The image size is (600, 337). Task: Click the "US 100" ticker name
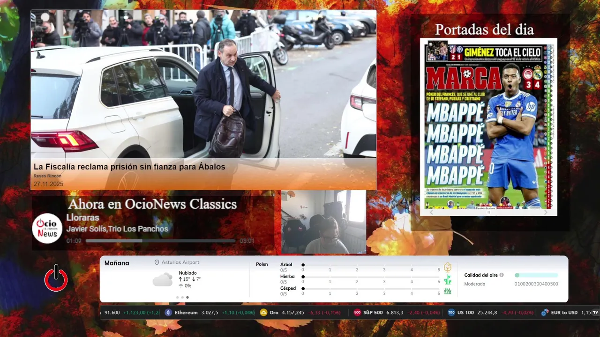click(465, 313)
